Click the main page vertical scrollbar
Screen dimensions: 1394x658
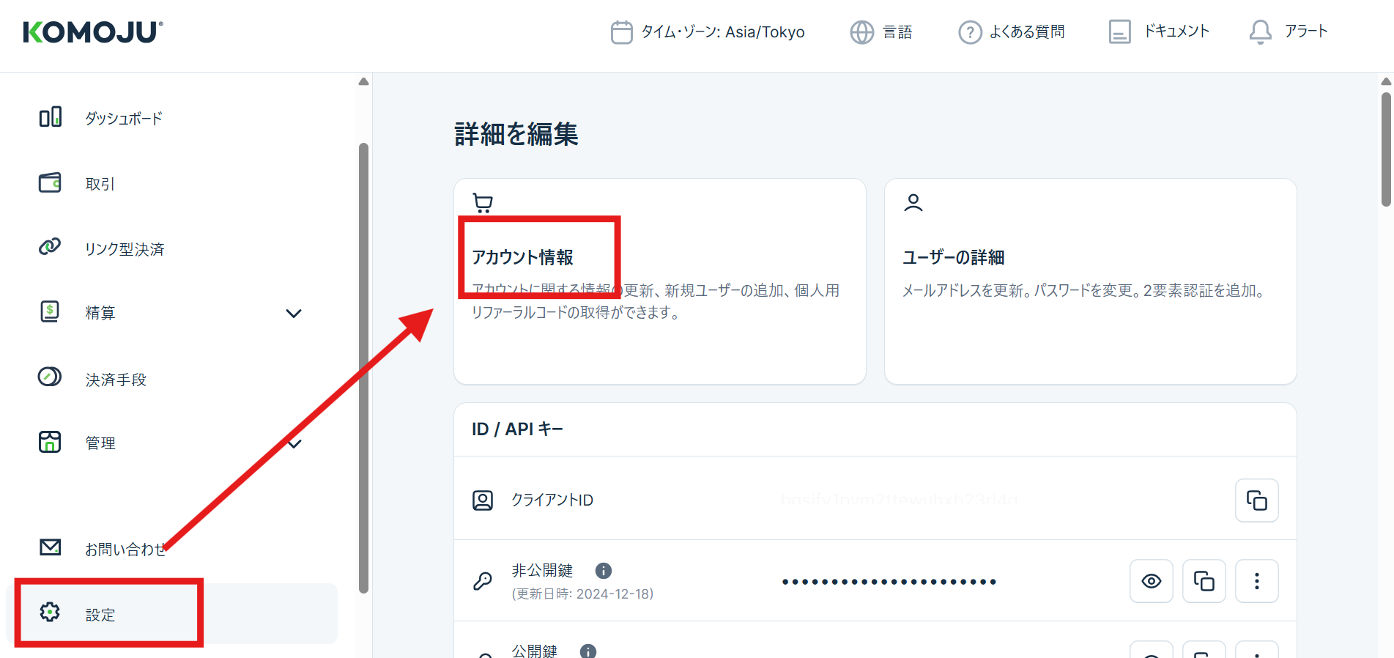click(x=1386, y=150)
